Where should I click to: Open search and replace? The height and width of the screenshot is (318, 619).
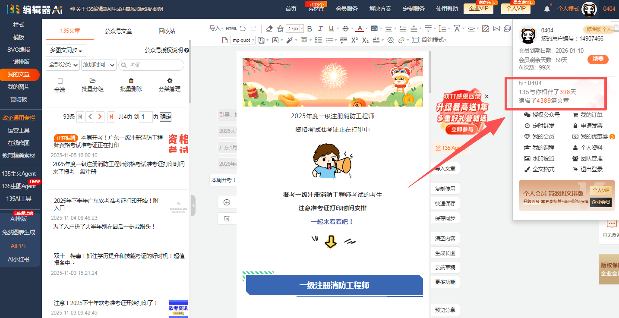(391, 40)
